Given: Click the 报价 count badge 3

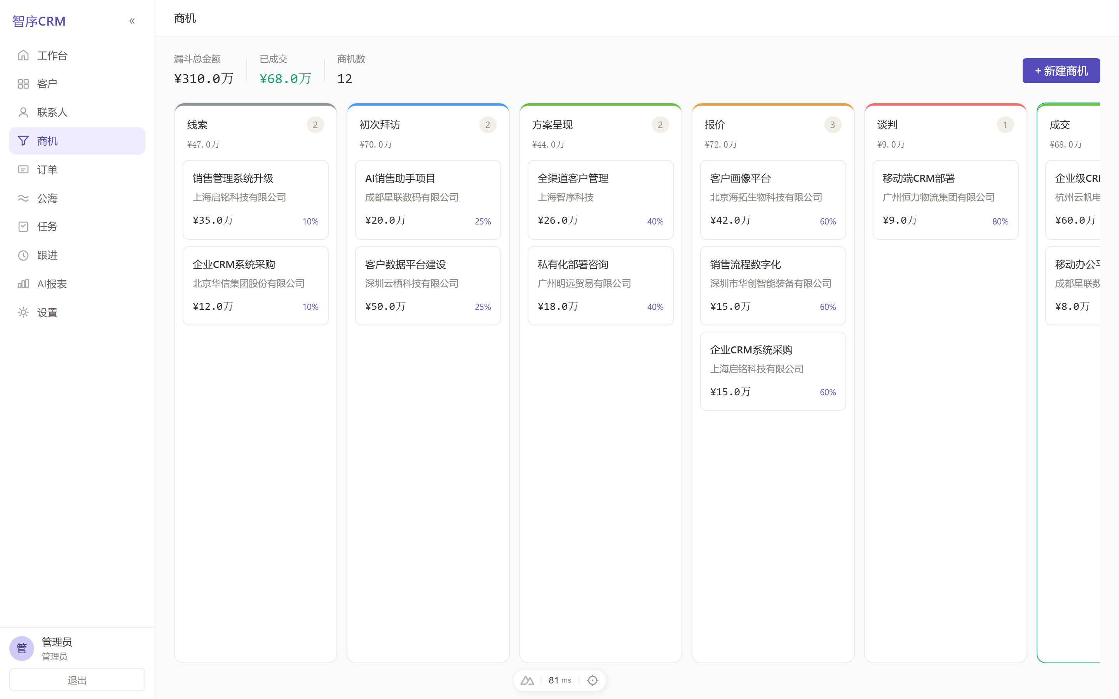Looking at the screenshot, I should 833,125.
